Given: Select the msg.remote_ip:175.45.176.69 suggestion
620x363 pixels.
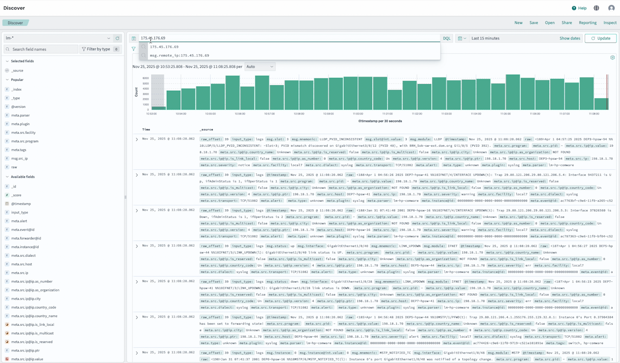Looking at the screenshot, I should (x=289, y=55).
